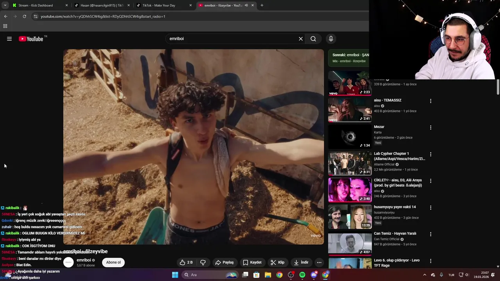Clear the search query with X
Viewport: 500px width, 281px height.
(301, 39)
